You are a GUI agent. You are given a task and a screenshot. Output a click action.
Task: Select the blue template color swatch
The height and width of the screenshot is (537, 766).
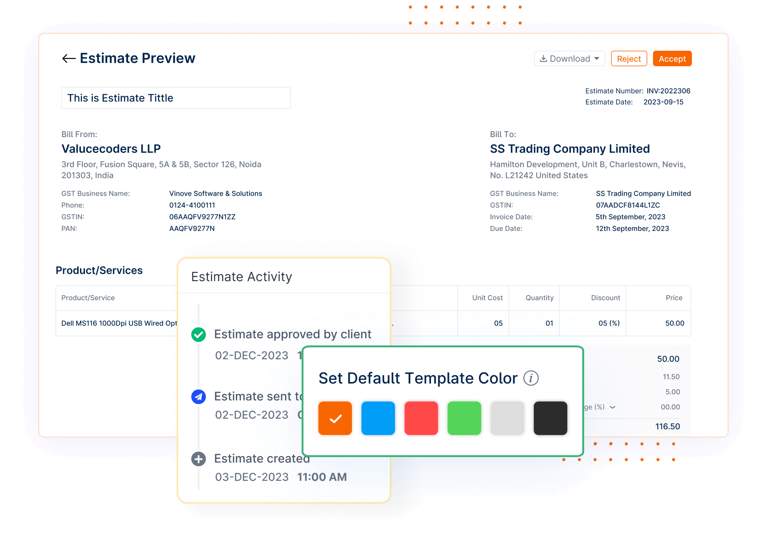(378, 418)
